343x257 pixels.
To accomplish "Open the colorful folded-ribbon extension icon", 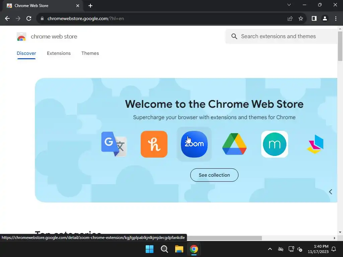I will click(x=315, y=144).
